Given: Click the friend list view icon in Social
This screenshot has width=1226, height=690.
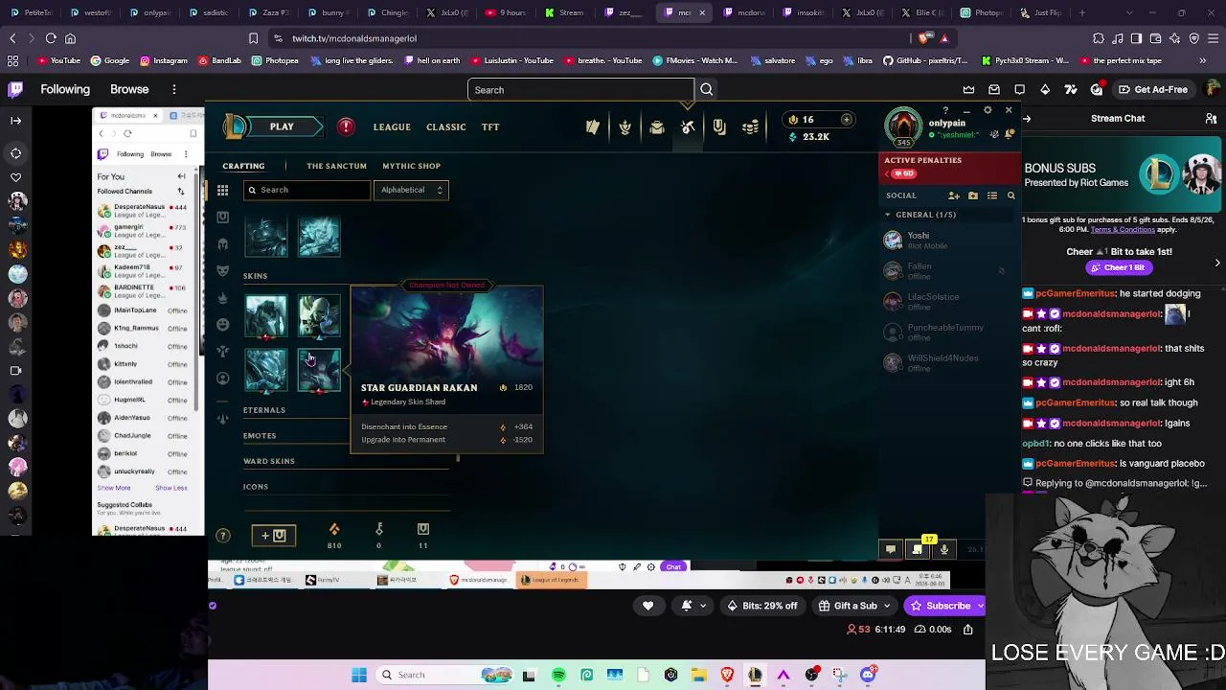Looking at the screenshot, I should pos(992,195).
